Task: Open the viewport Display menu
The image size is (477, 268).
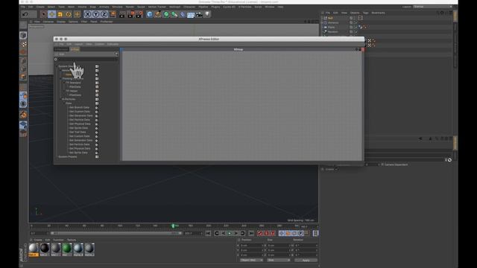Action: coord(61,22)
